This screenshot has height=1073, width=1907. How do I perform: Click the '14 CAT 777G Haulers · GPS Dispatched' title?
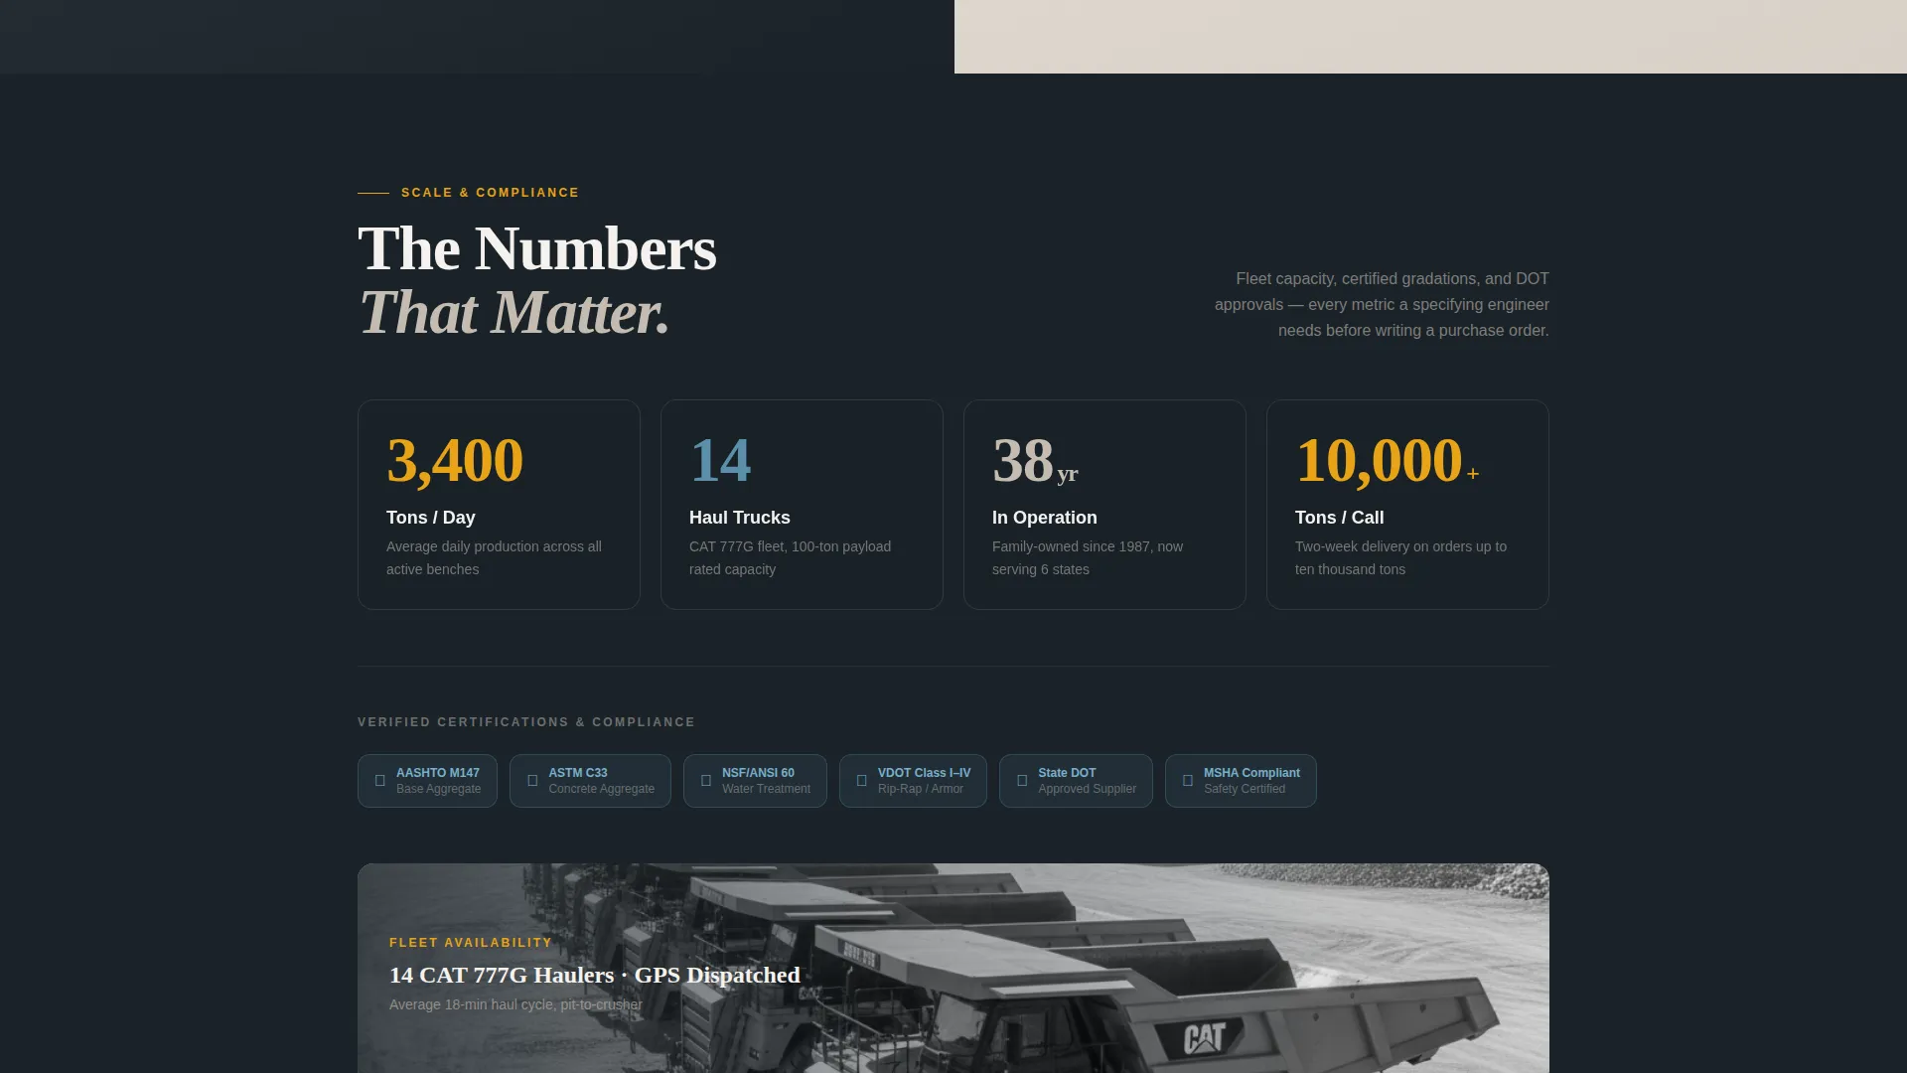pyautogui.click(x=595, y=976)
